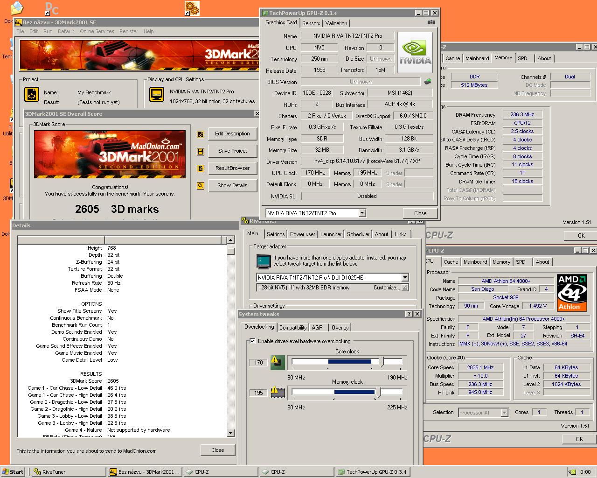
Task: Click the Project icon in 3DMark
Action: (x=31, y=94)
